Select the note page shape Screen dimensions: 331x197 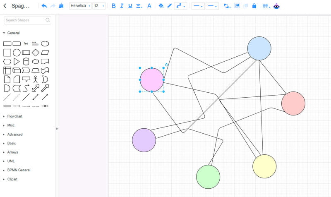7,79
